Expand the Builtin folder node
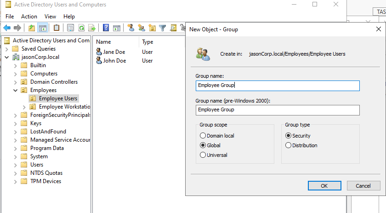This screenshot has height=213, width=386. point(16,65)
